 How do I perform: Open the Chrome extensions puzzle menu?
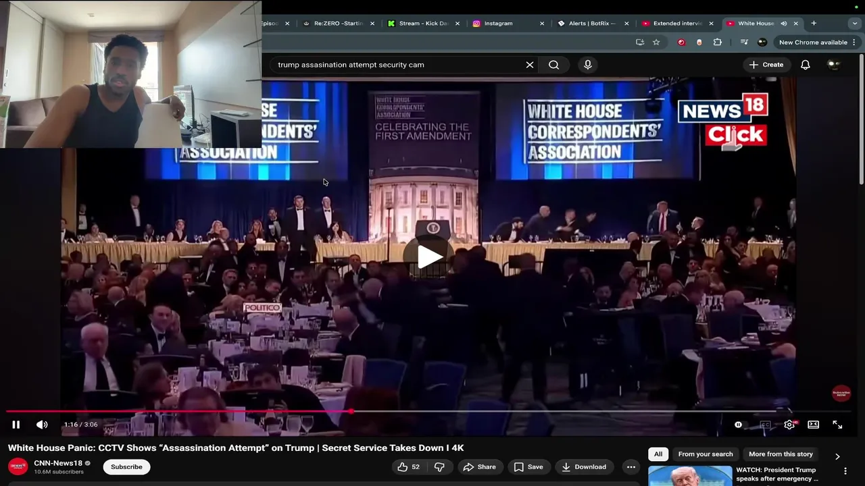pos(718,42)
